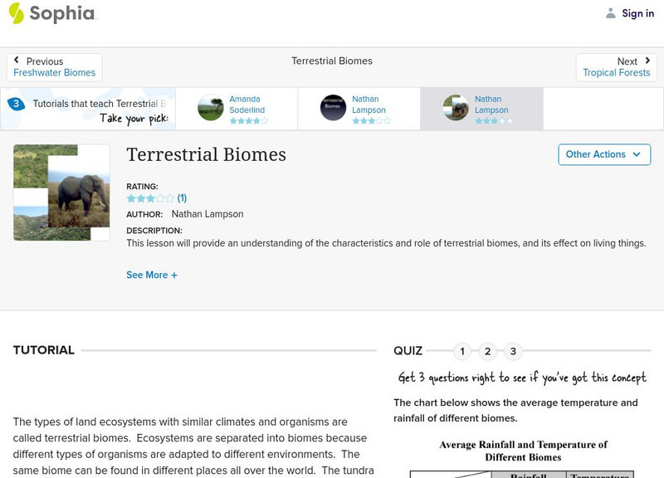Screen dimensions: 664x478
Task: Go to quiz question 3
Action: point(514,351)
